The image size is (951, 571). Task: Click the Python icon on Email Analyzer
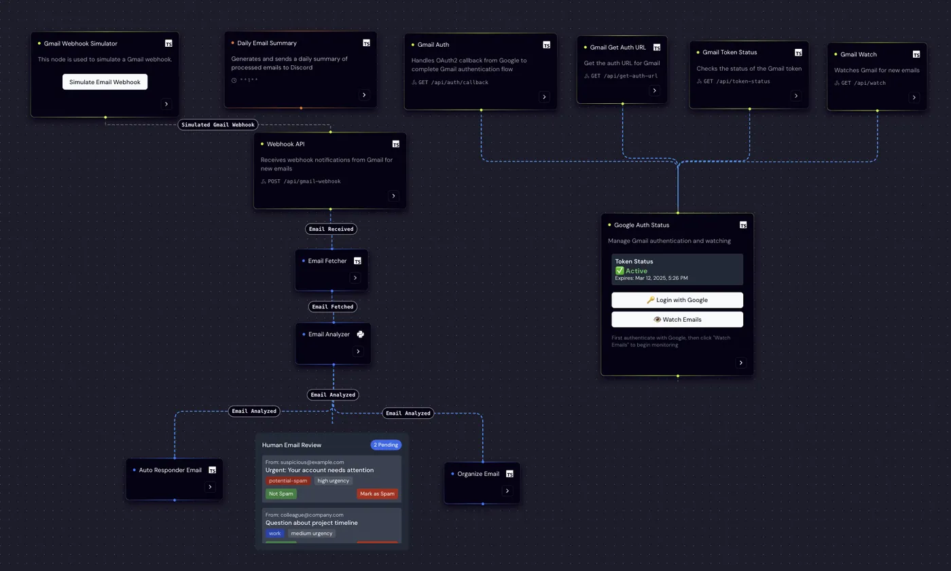click(361, 334)
